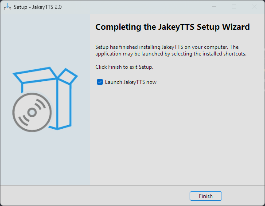This screenshot has height=206, width=265.
Task: Click the right side panel of blue box
Action: (x=65, y=104)
